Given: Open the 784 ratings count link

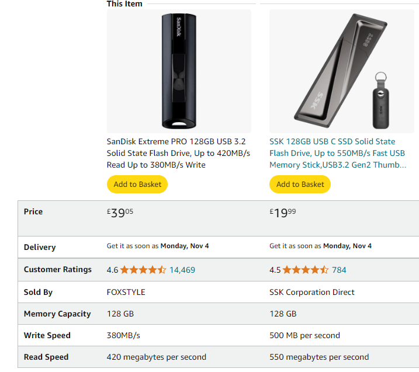Looking at the screenshot, I should [339, 270].
